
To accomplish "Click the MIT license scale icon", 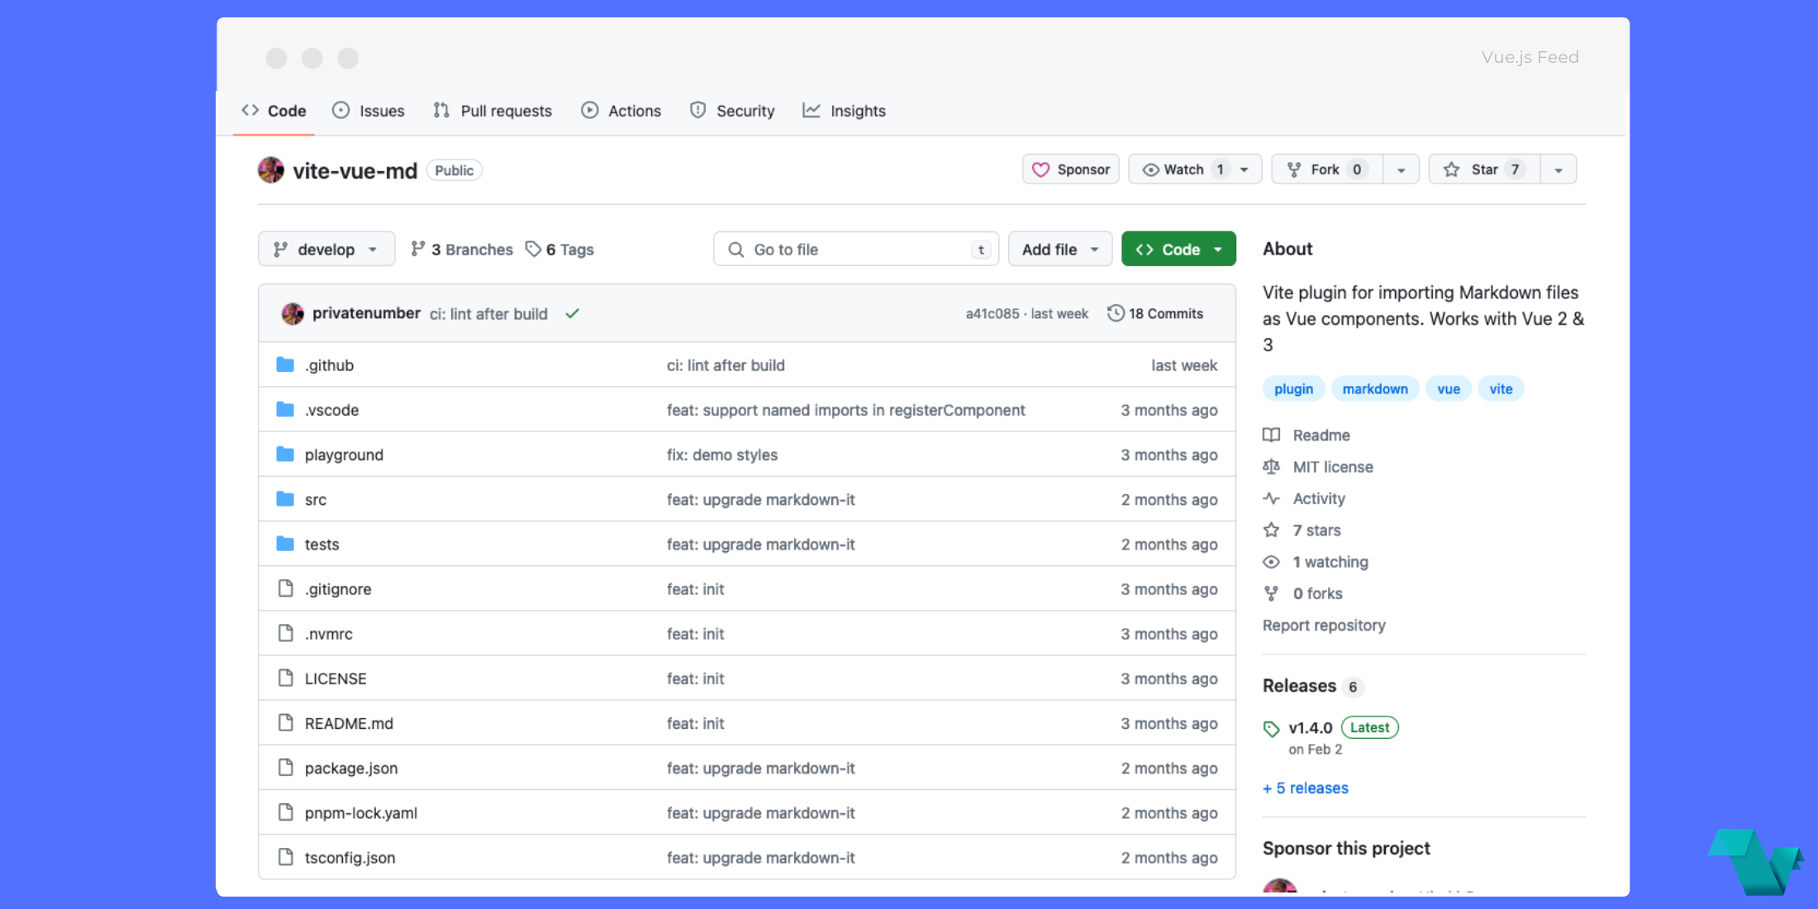I will click(1271, 467).
